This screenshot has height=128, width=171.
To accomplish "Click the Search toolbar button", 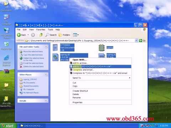I will (x=51, y=35).
